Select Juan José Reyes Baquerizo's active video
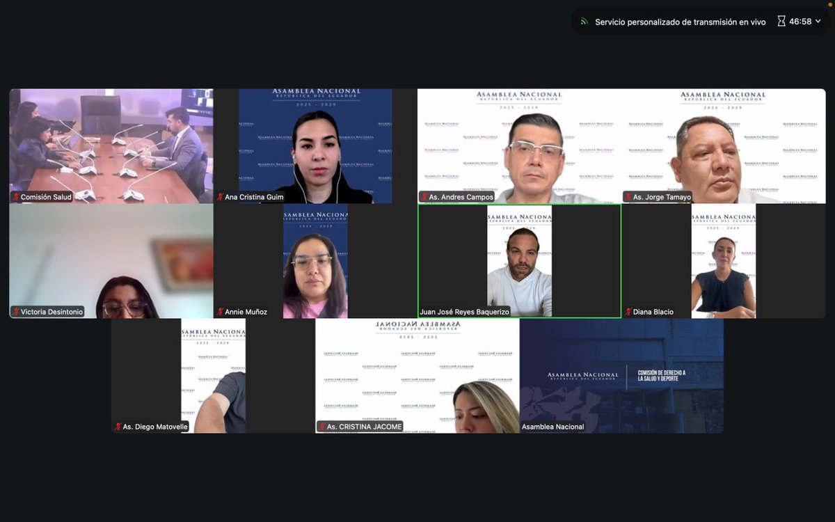This screenshot has width=835, height=522. [x=520, y=261]
